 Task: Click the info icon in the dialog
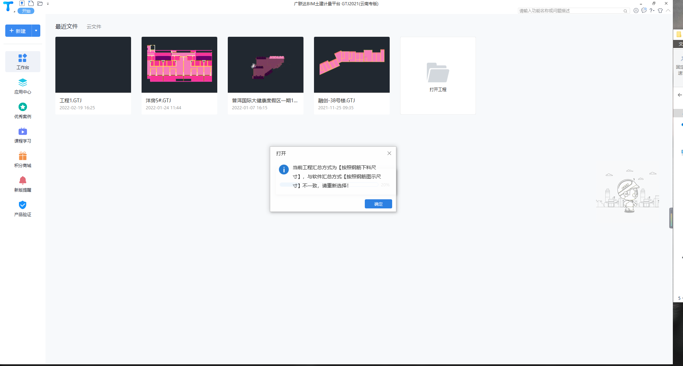click(284, 170)
